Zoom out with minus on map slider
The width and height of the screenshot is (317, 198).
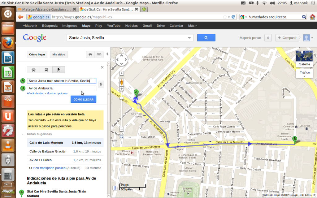click(121, 129)
